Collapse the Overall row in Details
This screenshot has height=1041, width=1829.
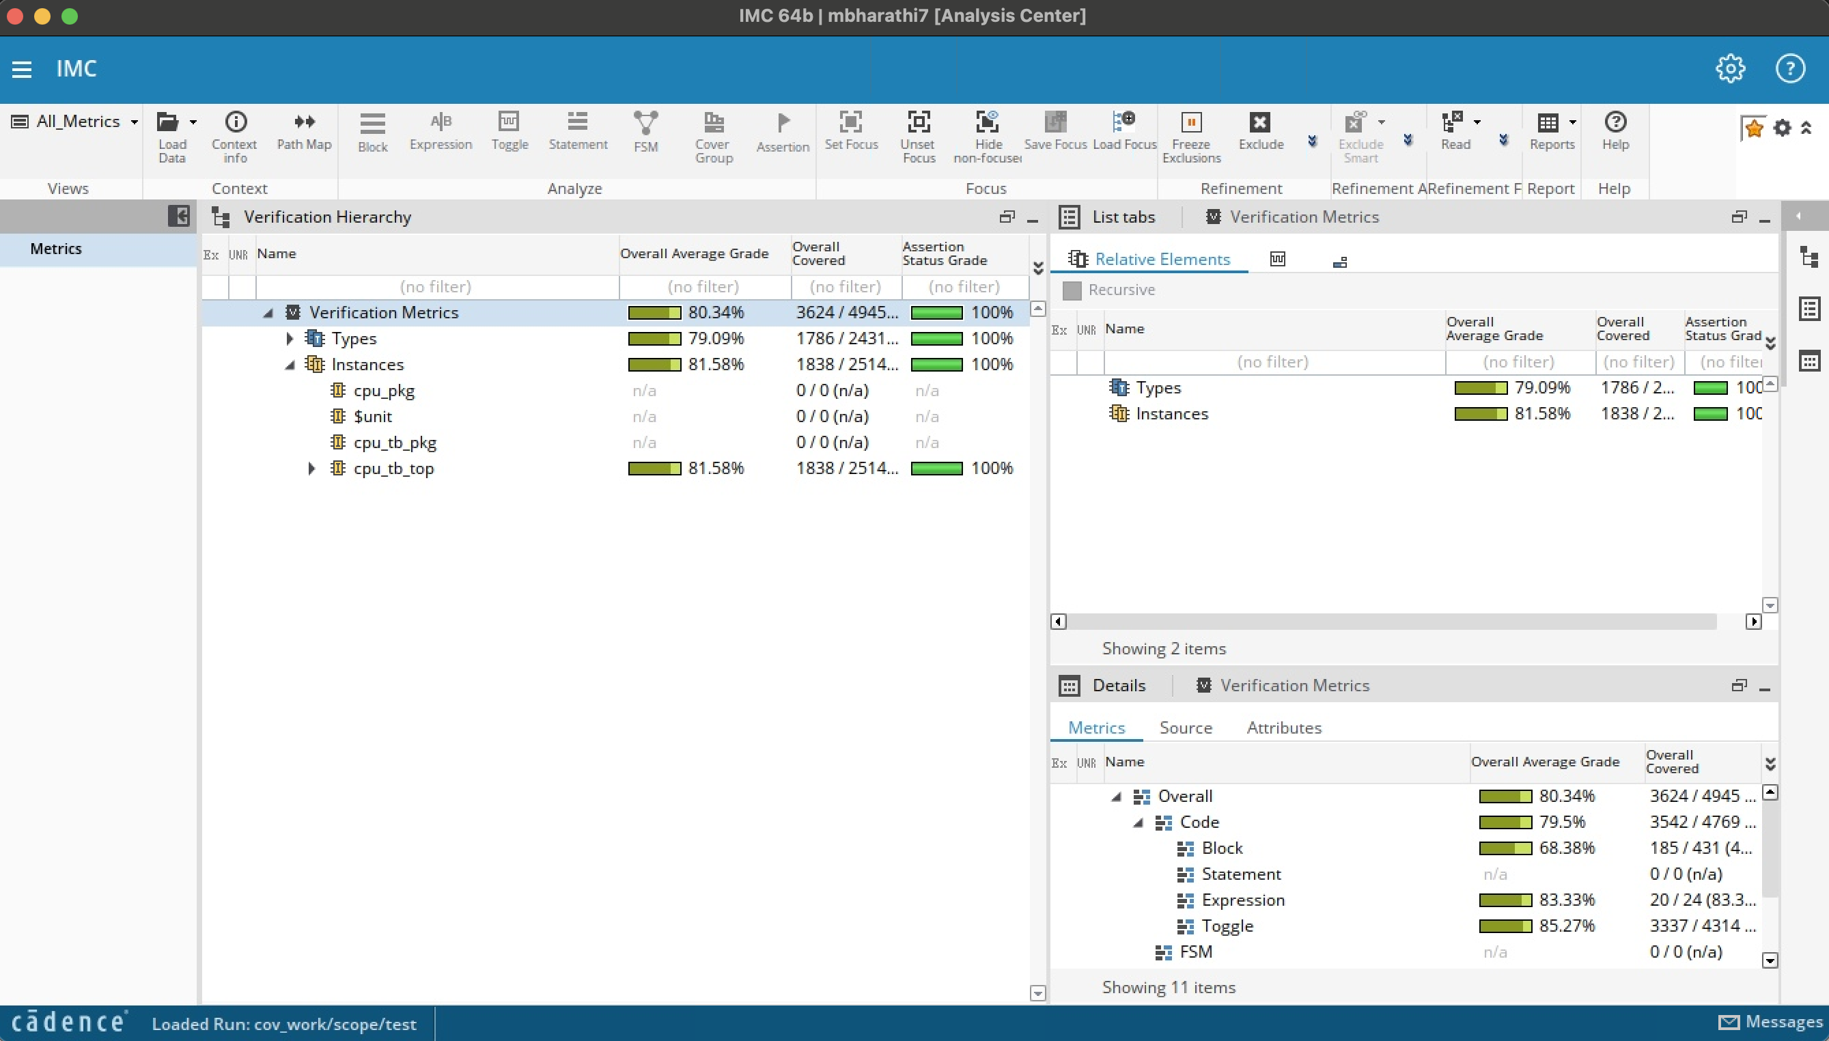1117,796
